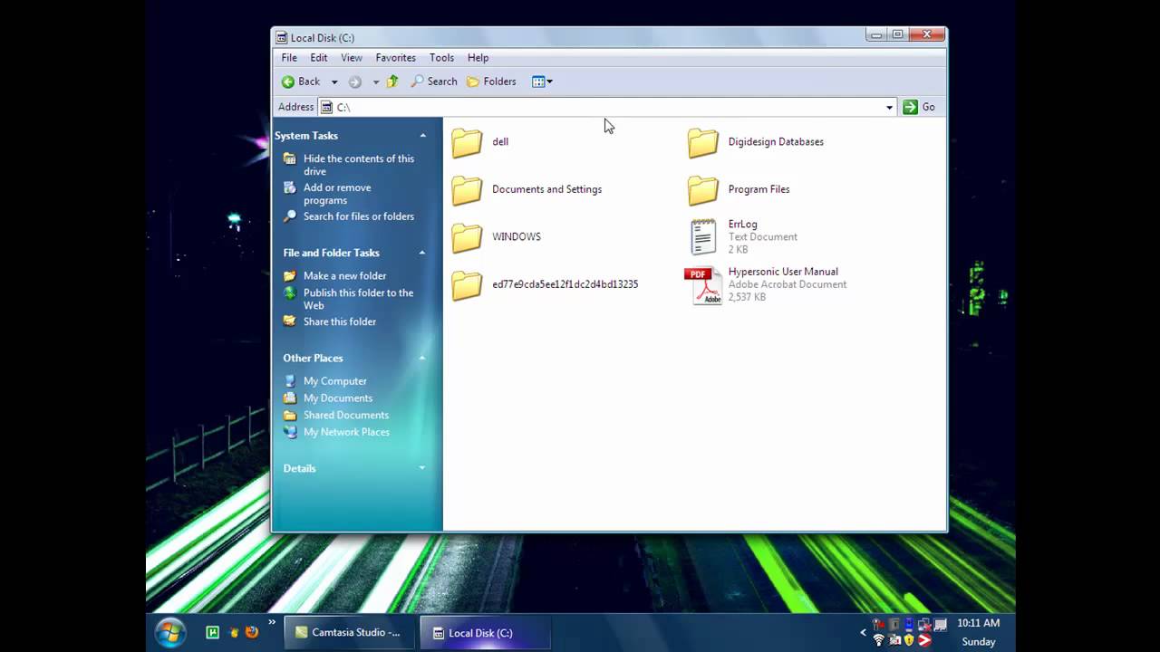Select the WINDOWS folder icon
The width and height of the screenshot is (1160, 652).
tap(467, 237)
